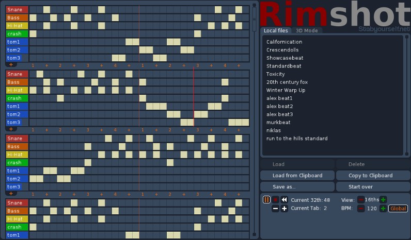Select alex beat2 in the list
Viewport: 411px width, 240px height.
click(x=279, y=107)
